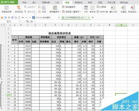
Task: Expand the collapsed group at row 23
Action: coord(1,82)
